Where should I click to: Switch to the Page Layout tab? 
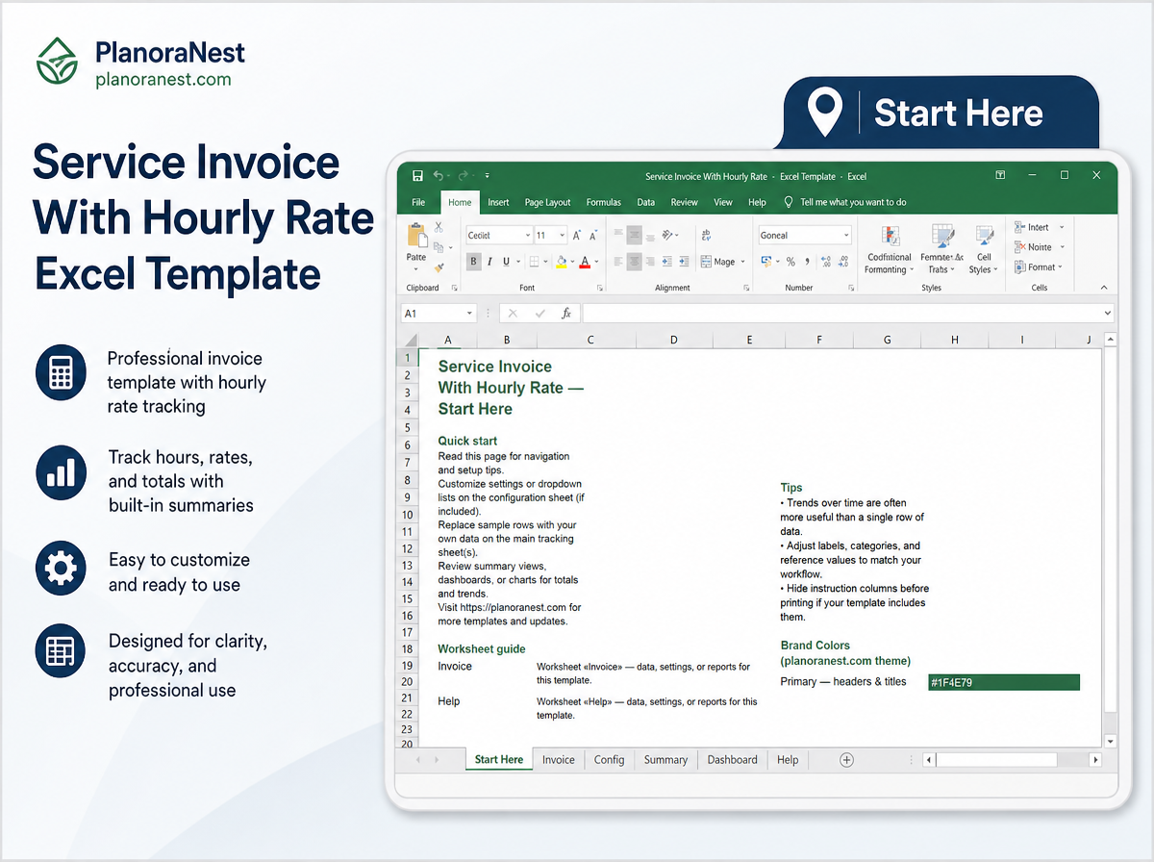547,203
